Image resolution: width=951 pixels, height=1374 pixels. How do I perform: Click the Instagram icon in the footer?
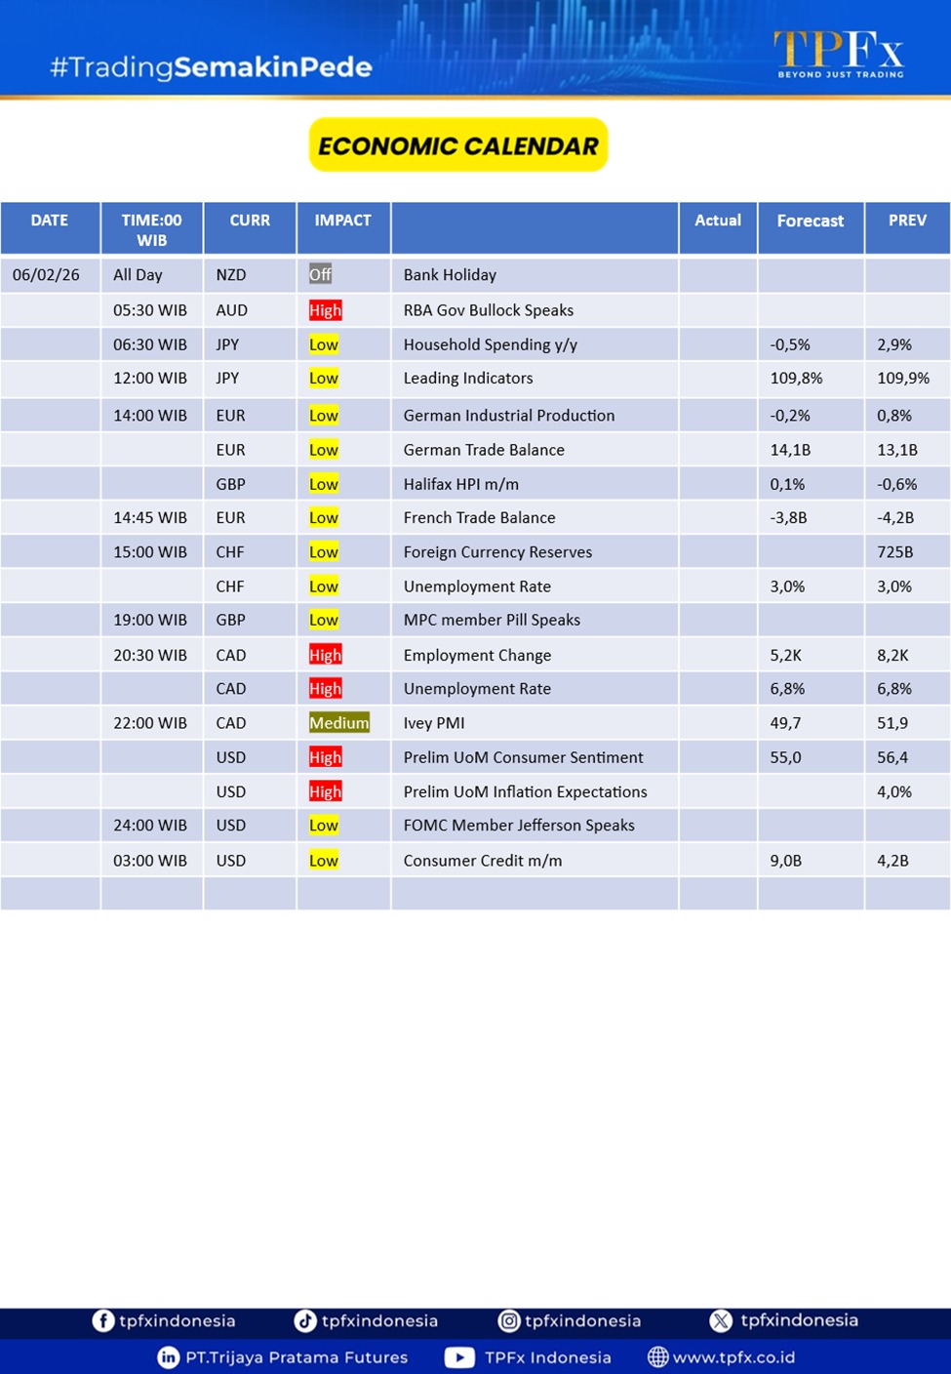coord(509,1320)
